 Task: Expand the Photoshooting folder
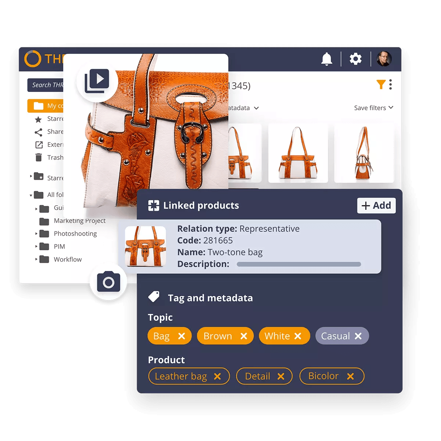point(36,234)
